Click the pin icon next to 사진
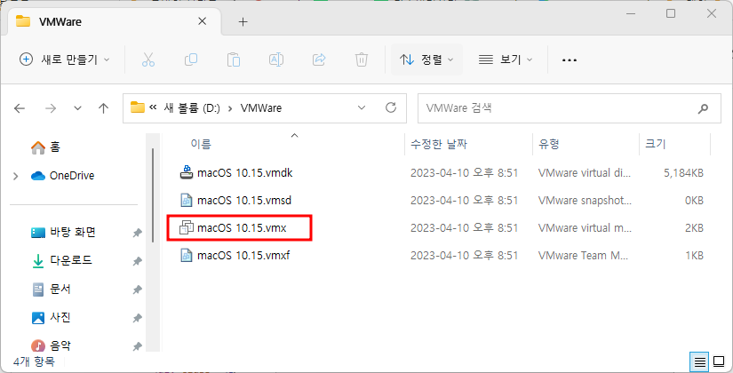Screen dimensions: 733x373 tap(137, 318)
